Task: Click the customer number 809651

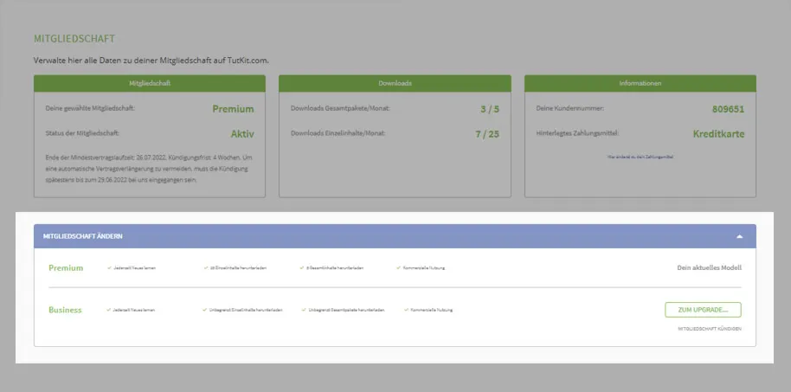Action: 728,109
